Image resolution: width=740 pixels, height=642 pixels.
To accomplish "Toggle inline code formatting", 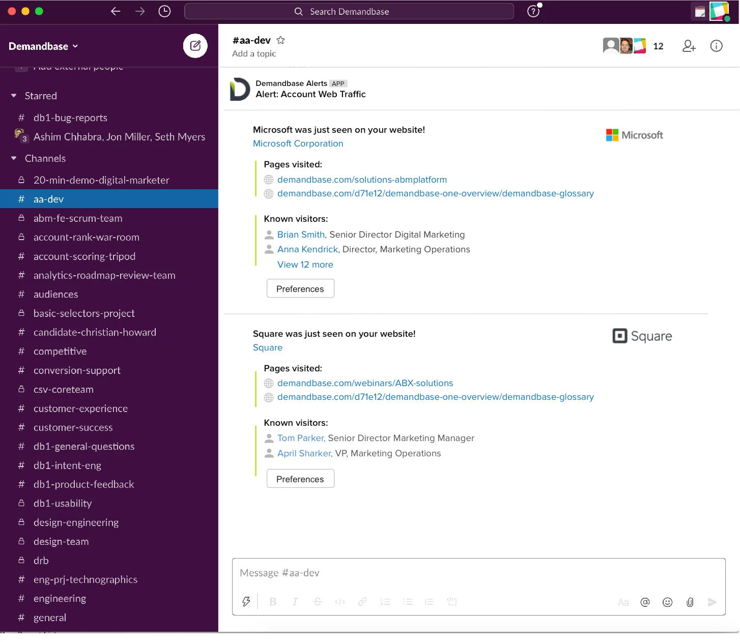I will coord(340,602).
